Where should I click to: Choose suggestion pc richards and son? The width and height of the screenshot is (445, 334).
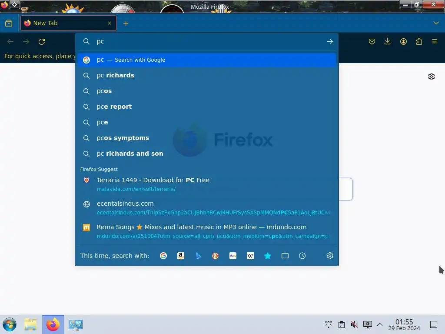coord(206,154)
